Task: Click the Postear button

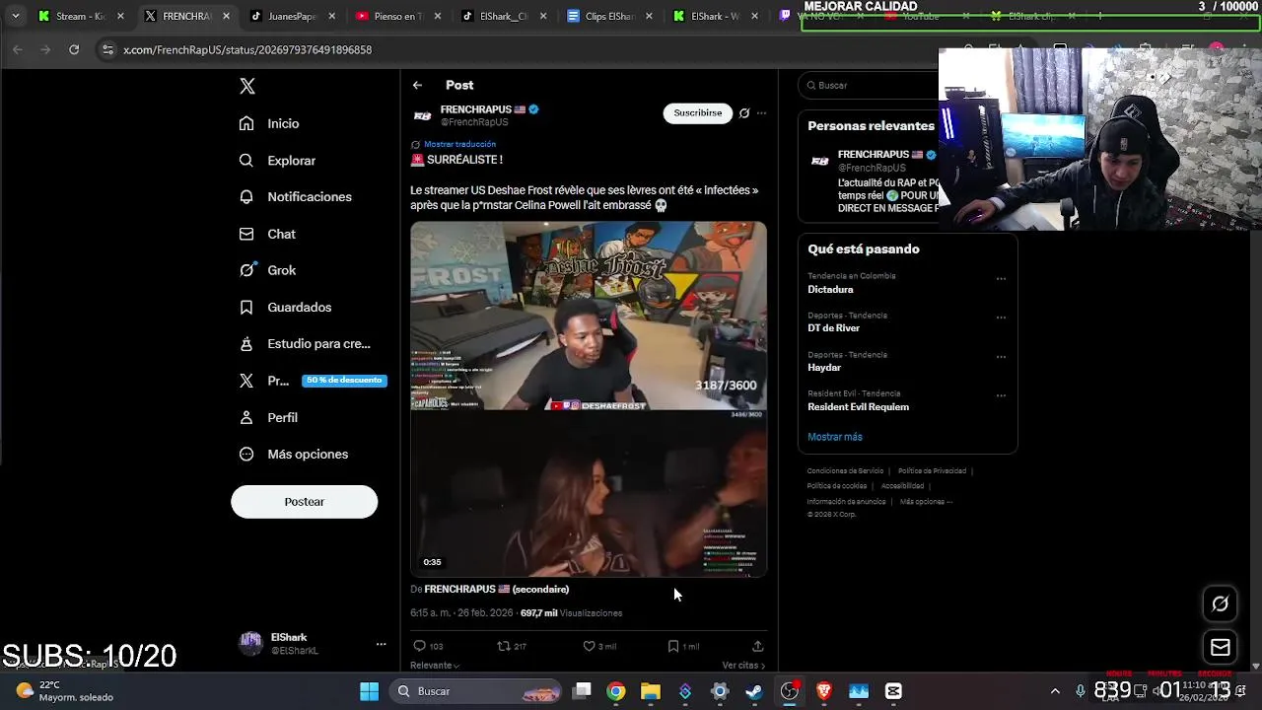Action: coord(304,502)
